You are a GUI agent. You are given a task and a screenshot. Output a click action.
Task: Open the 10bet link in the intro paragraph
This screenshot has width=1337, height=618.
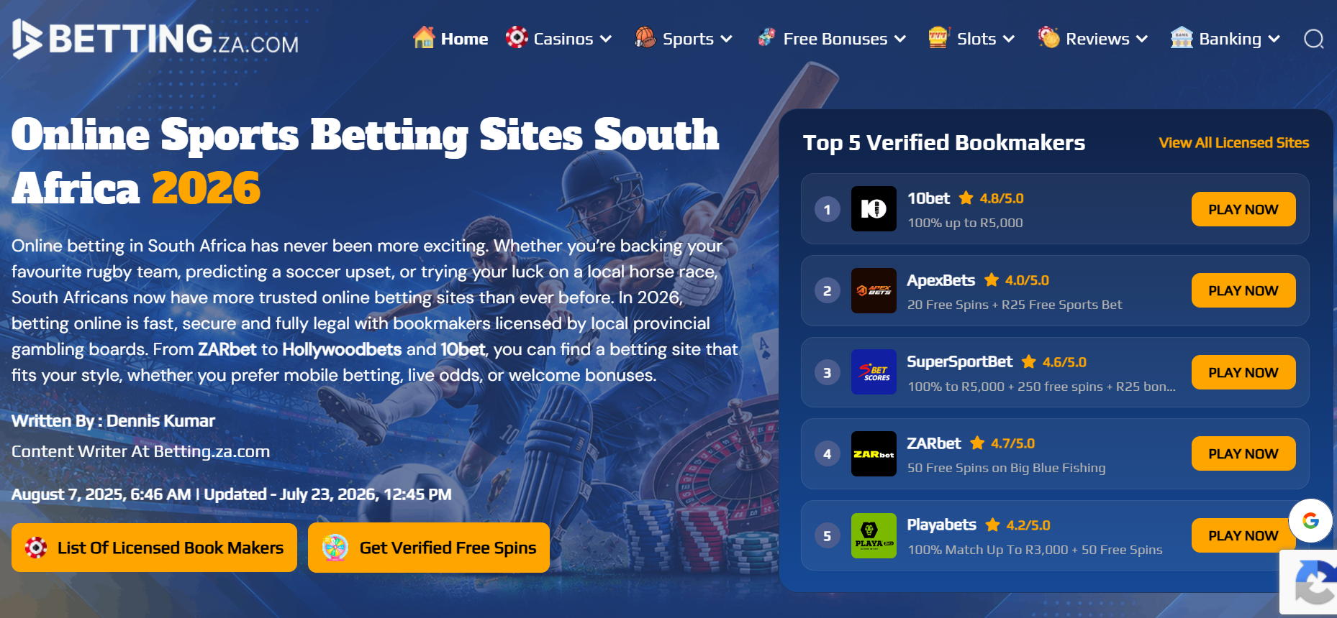point(463,349)
